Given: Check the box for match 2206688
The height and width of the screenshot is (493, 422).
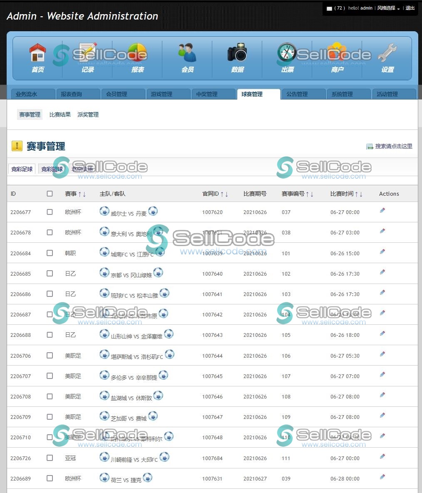Looking at the screenshot, I should (x=50, y=334).
